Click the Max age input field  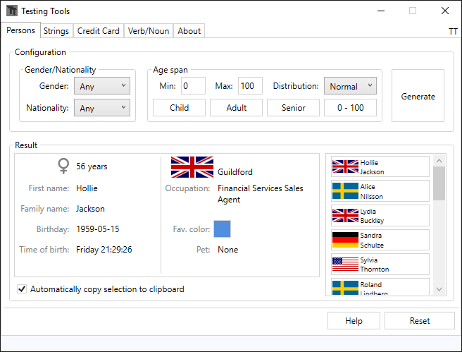(250, 86)
